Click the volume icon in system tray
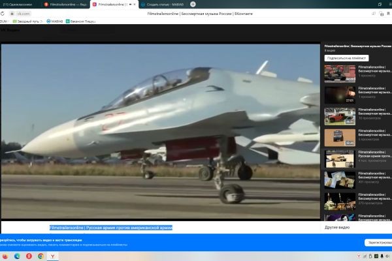Image resolution: width=392 pixels, height=261 pixels. 387,256
